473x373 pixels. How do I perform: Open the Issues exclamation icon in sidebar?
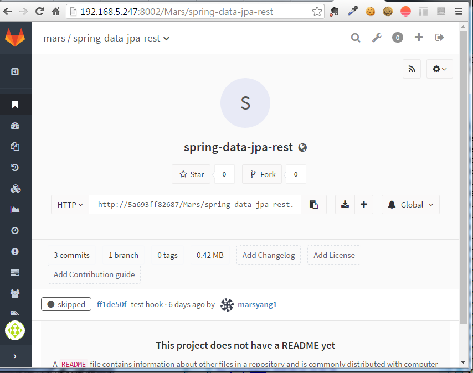pos(15,251)
